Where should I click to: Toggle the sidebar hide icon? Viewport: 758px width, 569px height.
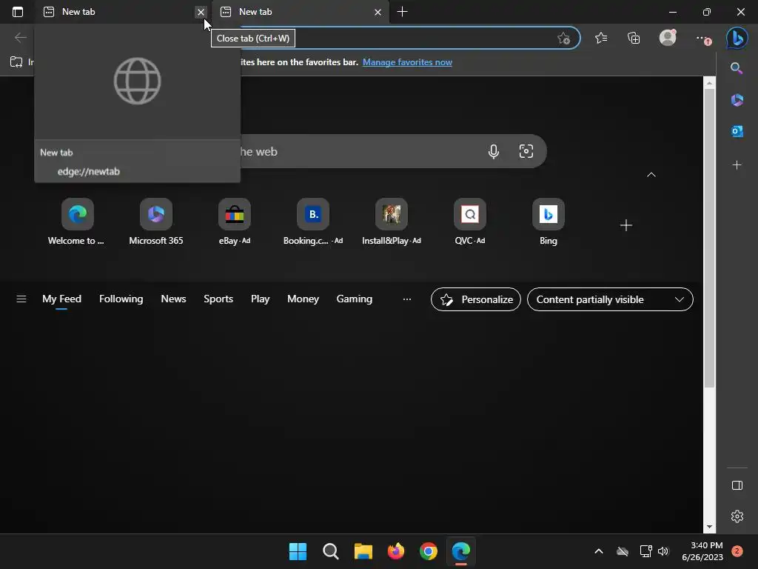[737, 485]
